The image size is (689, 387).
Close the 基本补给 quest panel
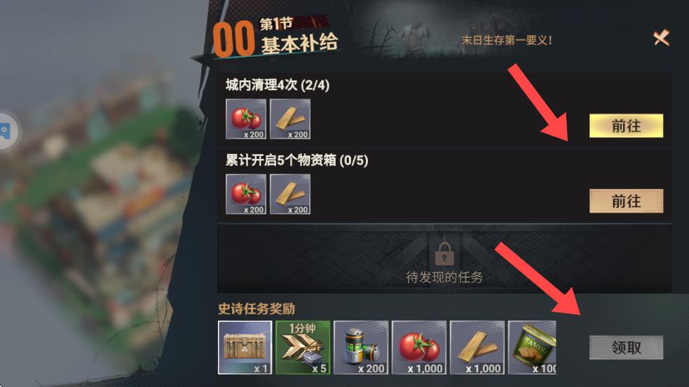tap(662, 38)
